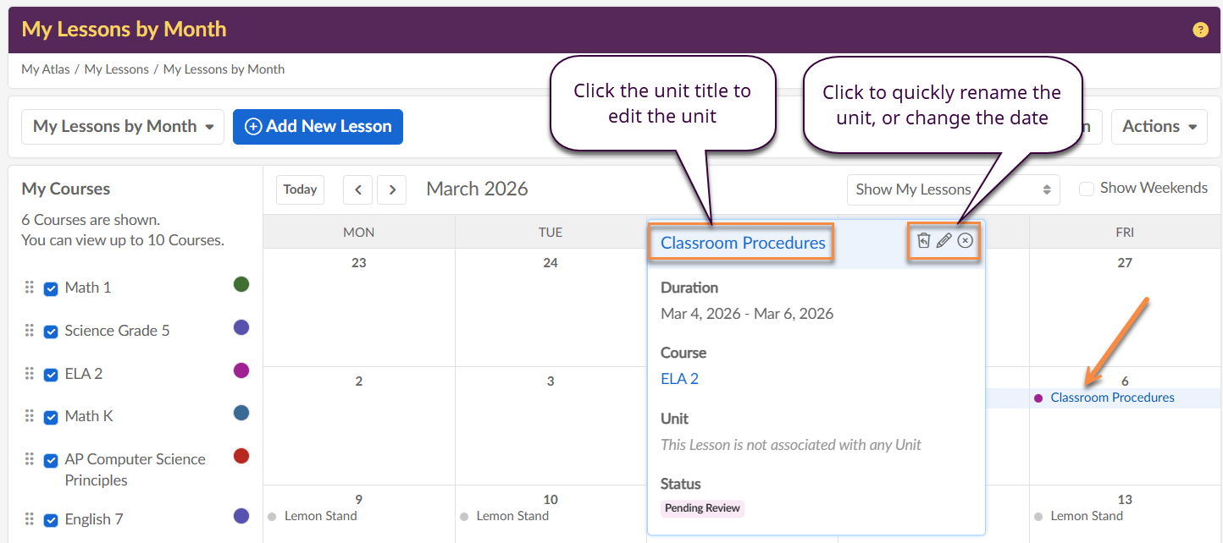Viewport: 1223px width, 543px height.
Task: Open the Show My Lessons selector
Action: tap(953, 189)
